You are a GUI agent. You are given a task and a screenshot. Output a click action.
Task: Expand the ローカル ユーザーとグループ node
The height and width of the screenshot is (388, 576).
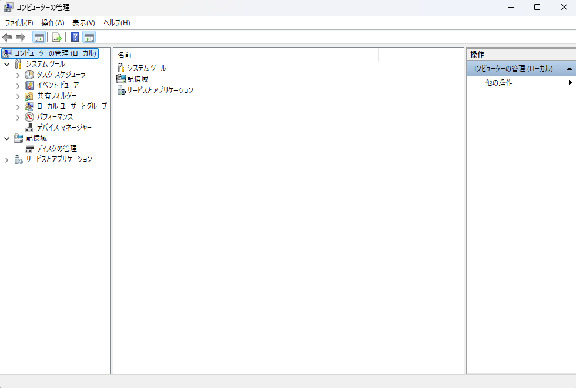(x=18, y=107)
